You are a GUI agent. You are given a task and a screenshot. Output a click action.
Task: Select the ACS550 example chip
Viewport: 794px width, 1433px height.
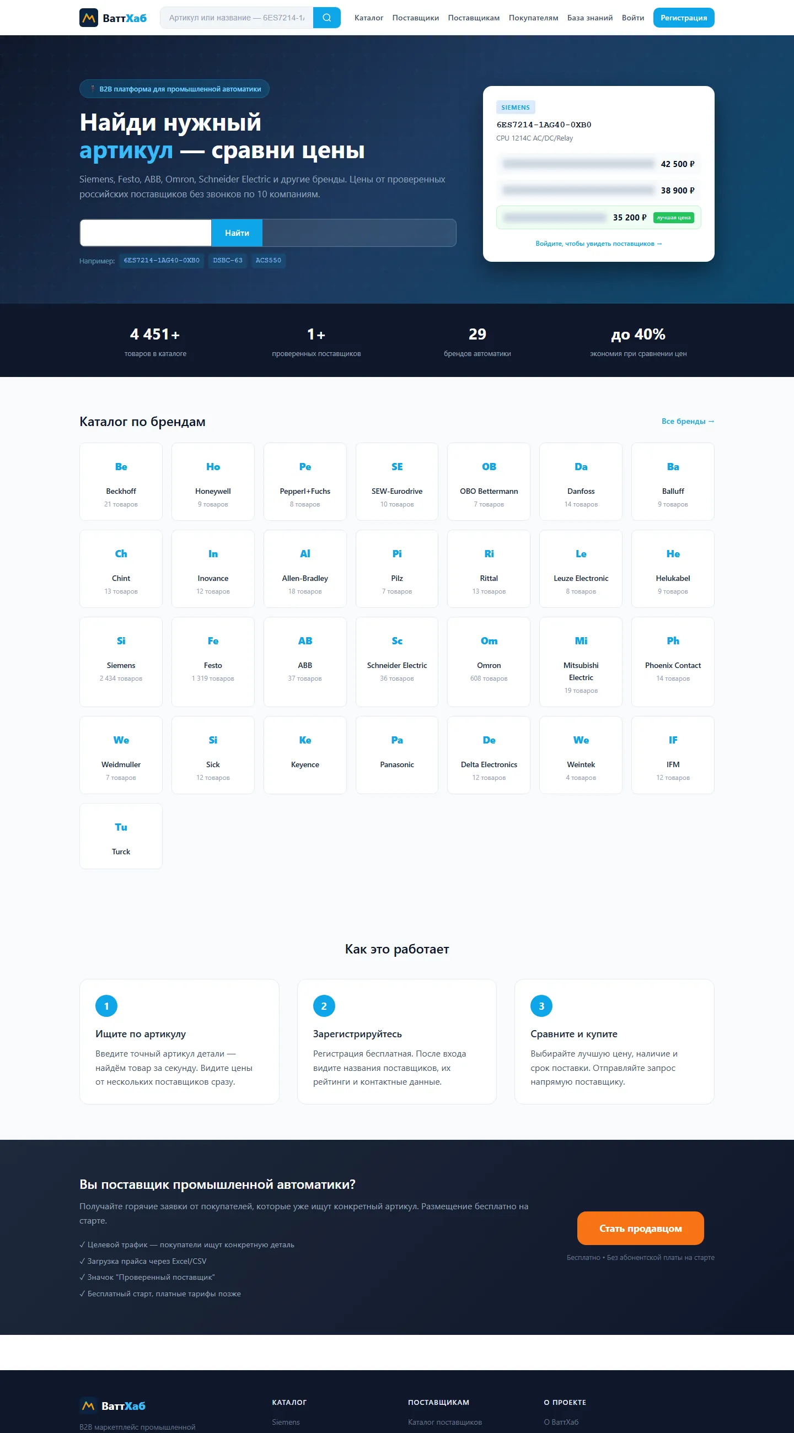268,260
